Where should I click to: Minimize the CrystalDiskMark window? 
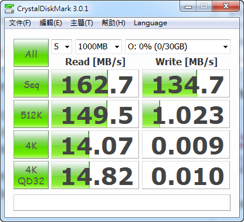188,6
